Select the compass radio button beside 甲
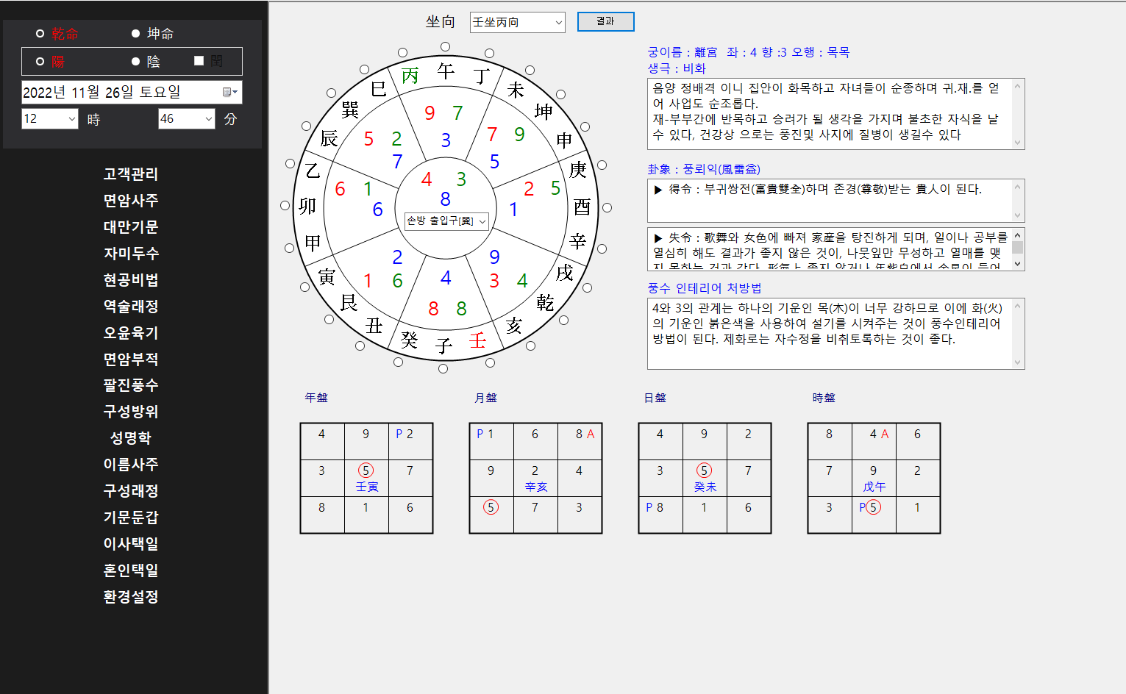Screen dimensions: 1126x694 (290, 248)
